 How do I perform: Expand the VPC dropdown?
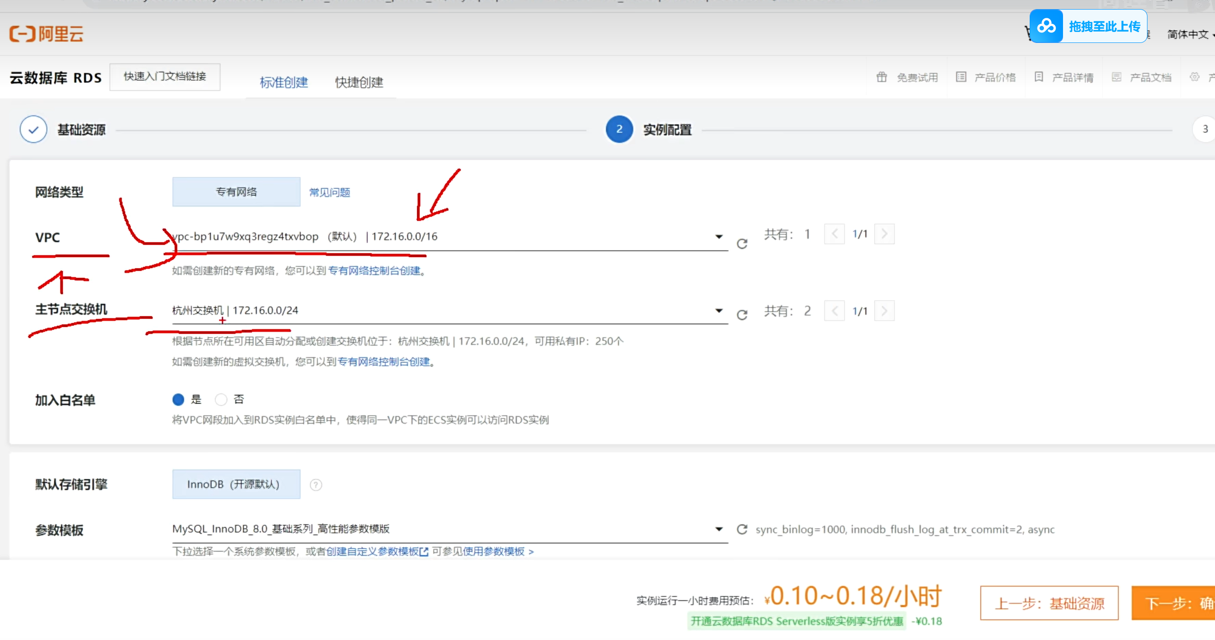pos(718,236)
